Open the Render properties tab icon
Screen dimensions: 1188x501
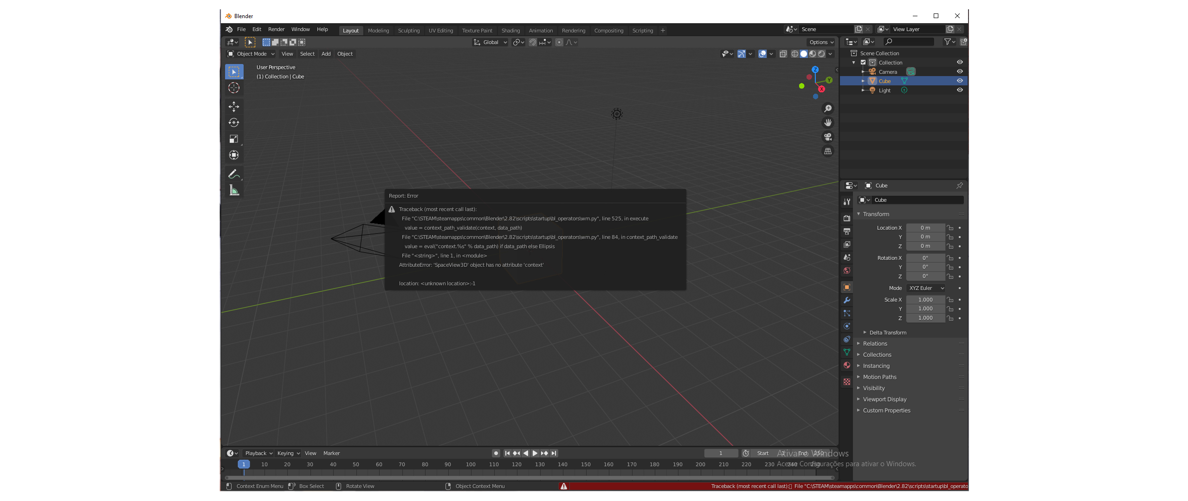point(847,218)
